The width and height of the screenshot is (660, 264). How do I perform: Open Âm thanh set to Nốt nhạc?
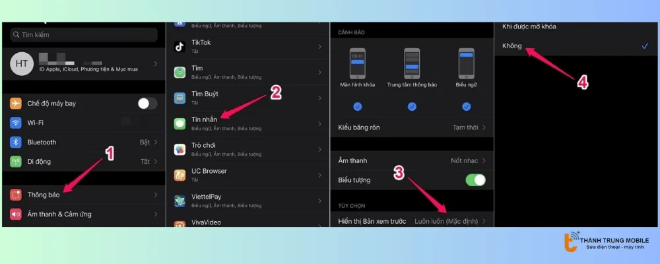412,161
